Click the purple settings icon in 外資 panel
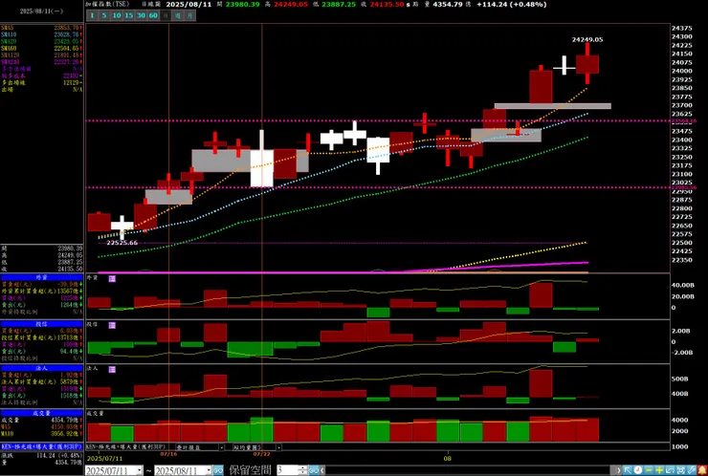Screen dimensions: 708x476 113,279
